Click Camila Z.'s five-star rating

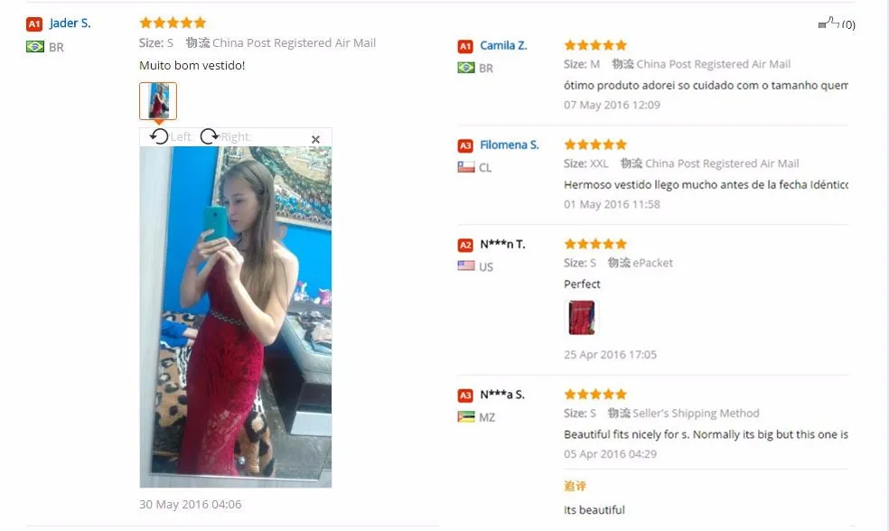point(595,45)
